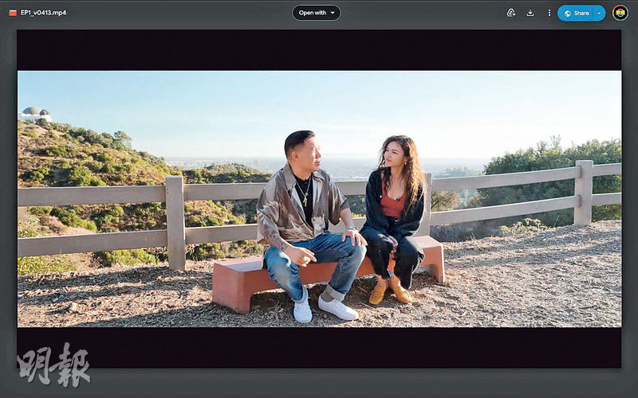Image resolution: width=638 pixels, height=398 pixels.
Task: Expand the Share button dropdown arrow
Action: point(600,13)
